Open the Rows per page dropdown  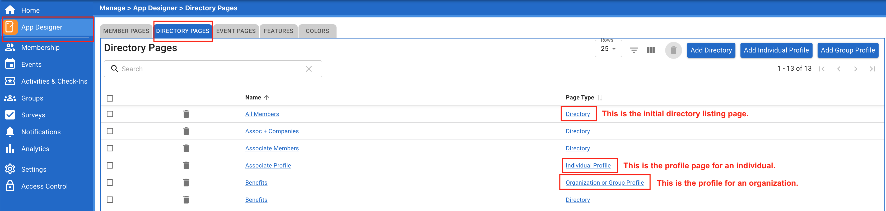tap(608, 49)
